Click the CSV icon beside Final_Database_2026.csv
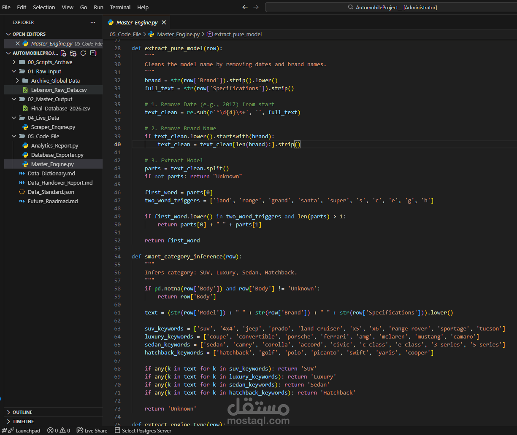 point(25,108)
